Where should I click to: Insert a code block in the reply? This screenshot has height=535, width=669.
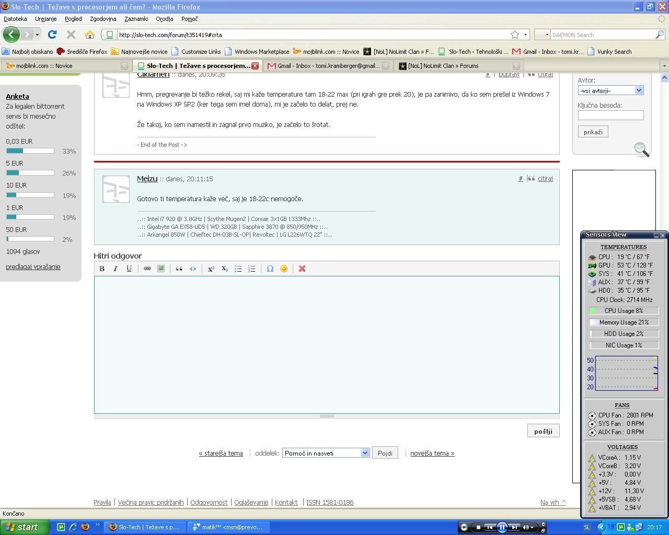pyautogui.click(x=193, y=269)
